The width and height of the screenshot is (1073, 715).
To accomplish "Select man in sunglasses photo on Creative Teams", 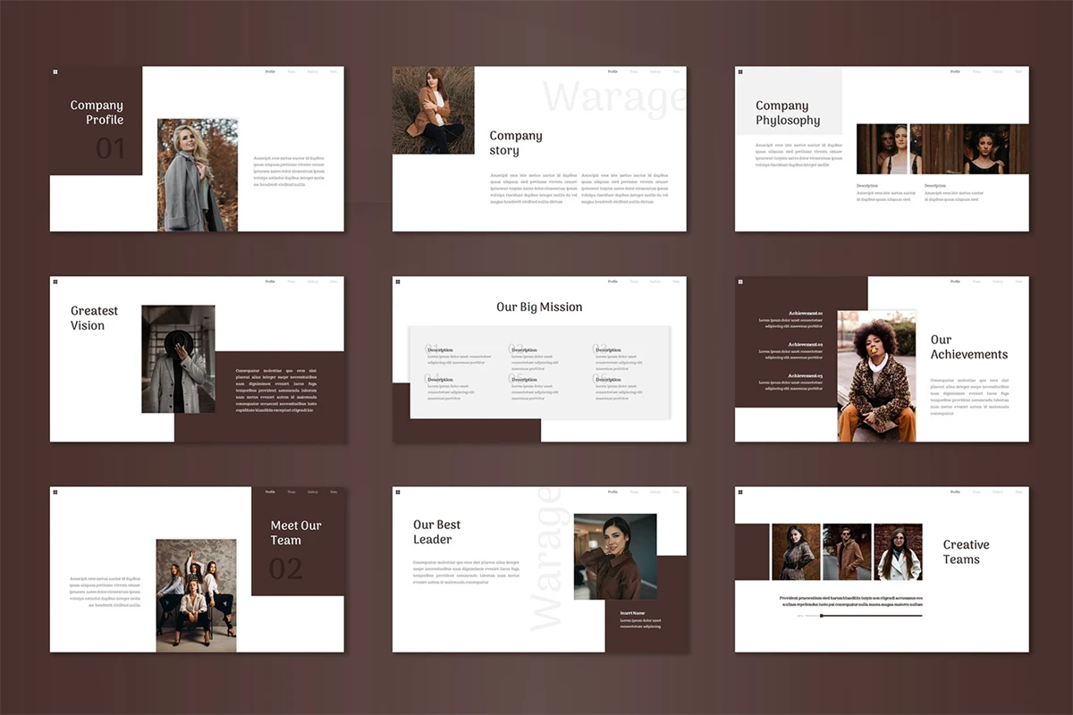I will [847, 552].
